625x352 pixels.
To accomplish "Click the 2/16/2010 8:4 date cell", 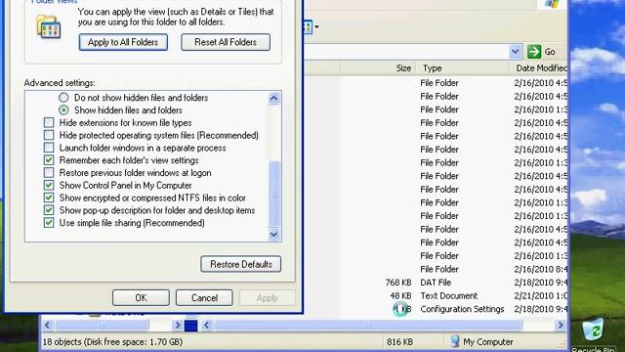I will click(540, 269).
